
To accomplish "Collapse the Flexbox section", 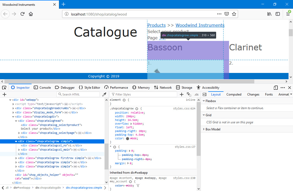I will [x=204, y=101].
